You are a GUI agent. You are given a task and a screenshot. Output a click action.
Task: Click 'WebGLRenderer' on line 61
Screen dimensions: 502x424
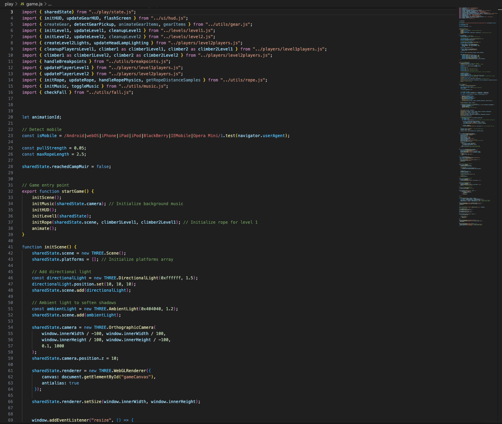point(130,371)
